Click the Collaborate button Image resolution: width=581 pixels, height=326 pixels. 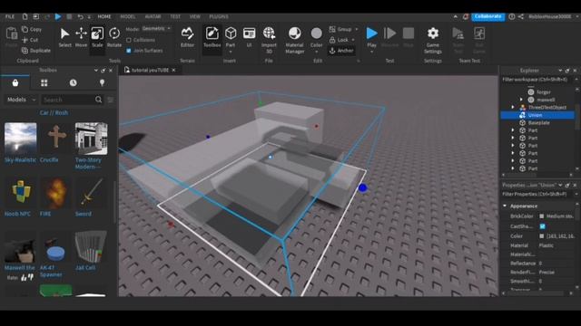(x=487, y=16)
